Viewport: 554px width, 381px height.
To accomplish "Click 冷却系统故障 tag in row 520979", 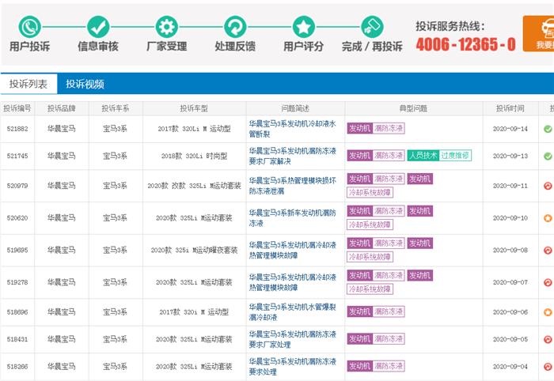I will click(370, 192).
